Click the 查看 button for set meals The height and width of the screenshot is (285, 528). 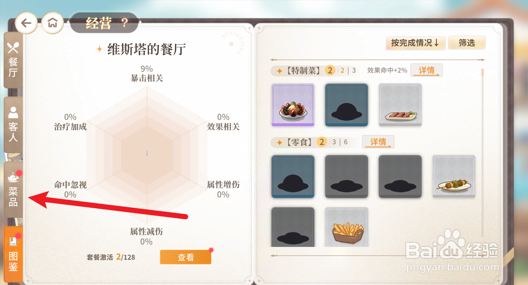[186, 257]
